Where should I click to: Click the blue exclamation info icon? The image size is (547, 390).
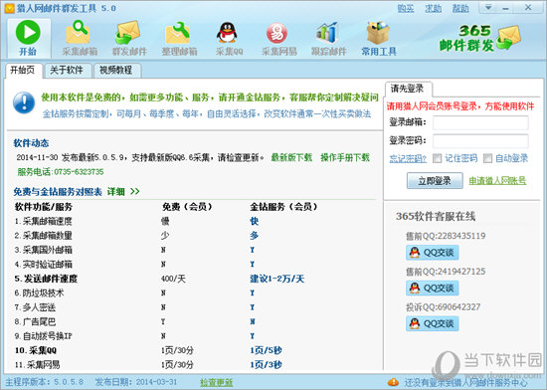pyautogui.click(x=24, y=102)
